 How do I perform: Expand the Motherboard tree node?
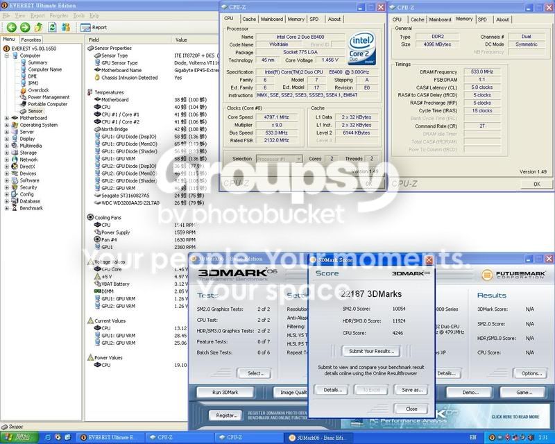6,118
